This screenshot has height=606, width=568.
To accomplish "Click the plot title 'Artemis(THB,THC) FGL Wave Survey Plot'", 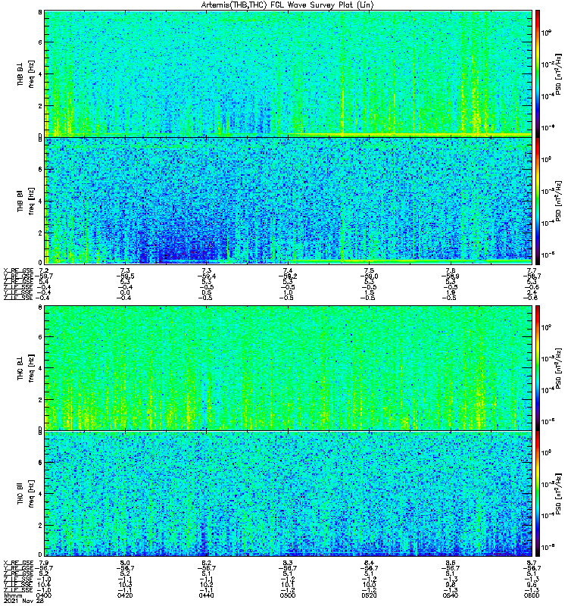I will pos(288,5).
